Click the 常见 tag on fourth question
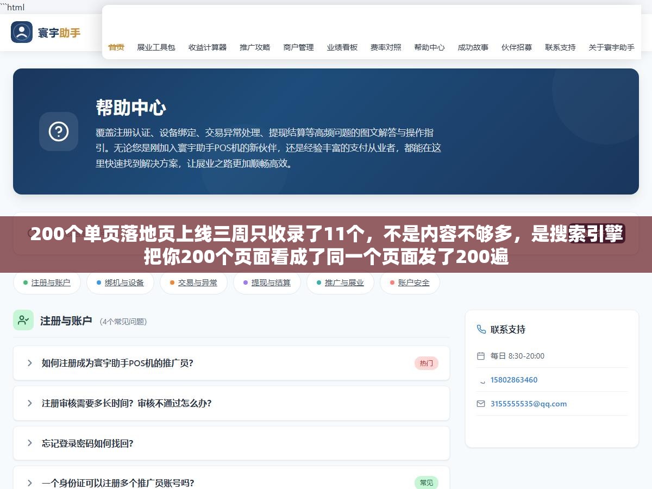The image size is (652, 489). (427, 482)
